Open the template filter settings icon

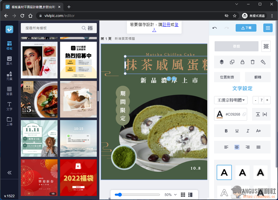pyautogui.click(x=90, y=28)
